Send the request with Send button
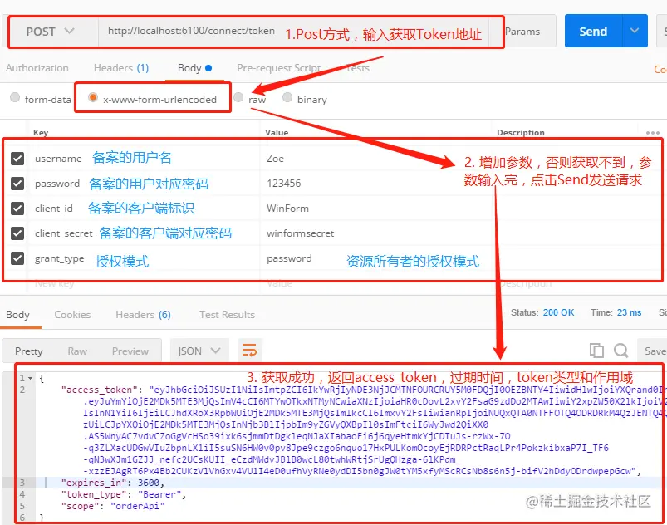 click(593, 31)
